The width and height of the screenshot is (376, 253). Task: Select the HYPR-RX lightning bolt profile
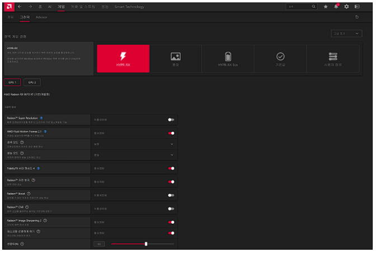click(123, 59)
